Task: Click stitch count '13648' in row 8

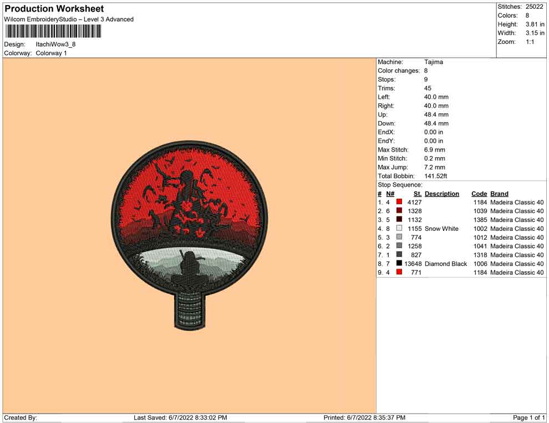Action: (413, 264)
